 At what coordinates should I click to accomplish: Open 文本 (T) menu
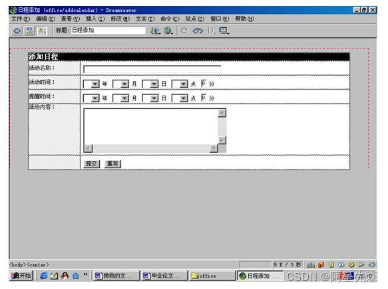pyautogui.click(x=145, y=19)
